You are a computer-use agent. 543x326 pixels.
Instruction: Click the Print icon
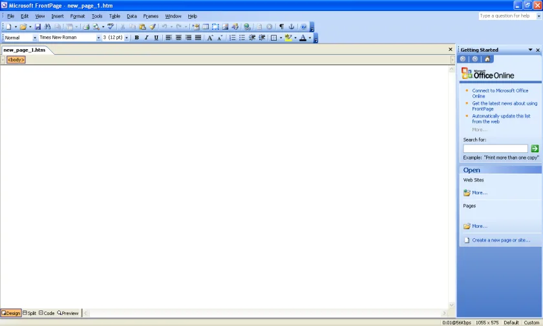(x=86, y=26)
